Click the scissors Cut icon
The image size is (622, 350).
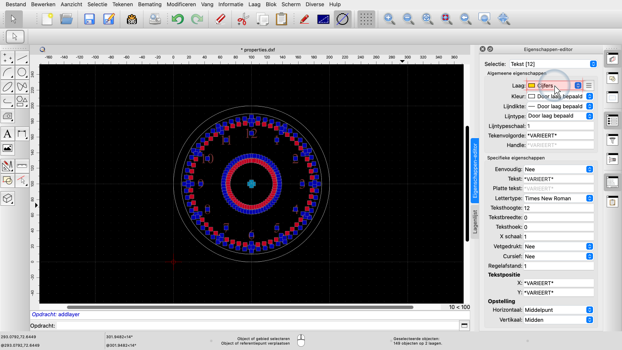[x=243, y=19]
